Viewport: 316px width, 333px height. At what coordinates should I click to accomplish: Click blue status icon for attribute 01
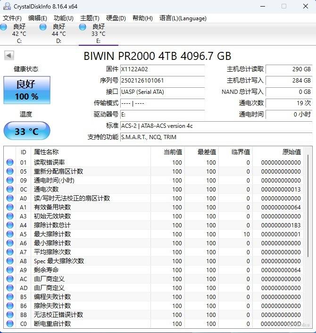[x=10, y=163]
